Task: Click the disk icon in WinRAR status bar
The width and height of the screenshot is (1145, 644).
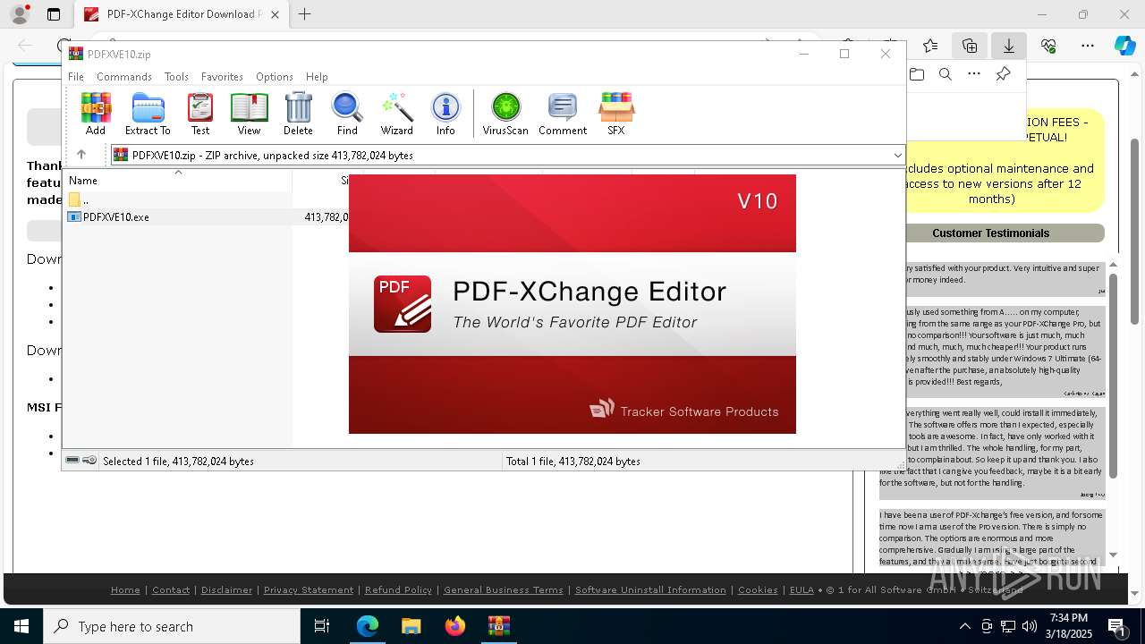Action: click(73, 461)
